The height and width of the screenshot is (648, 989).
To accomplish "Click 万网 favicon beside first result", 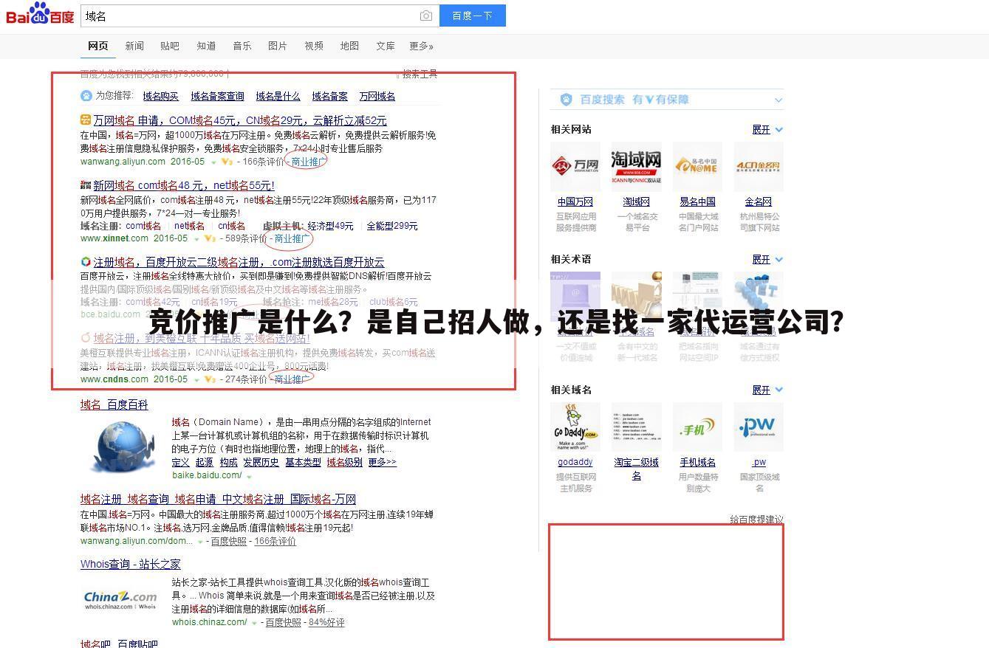I will point(86,120).
